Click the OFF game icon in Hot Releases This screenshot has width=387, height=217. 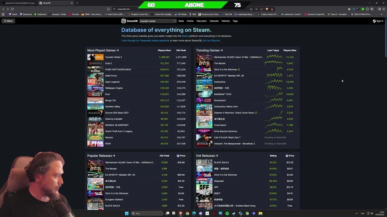click(204, 187)
